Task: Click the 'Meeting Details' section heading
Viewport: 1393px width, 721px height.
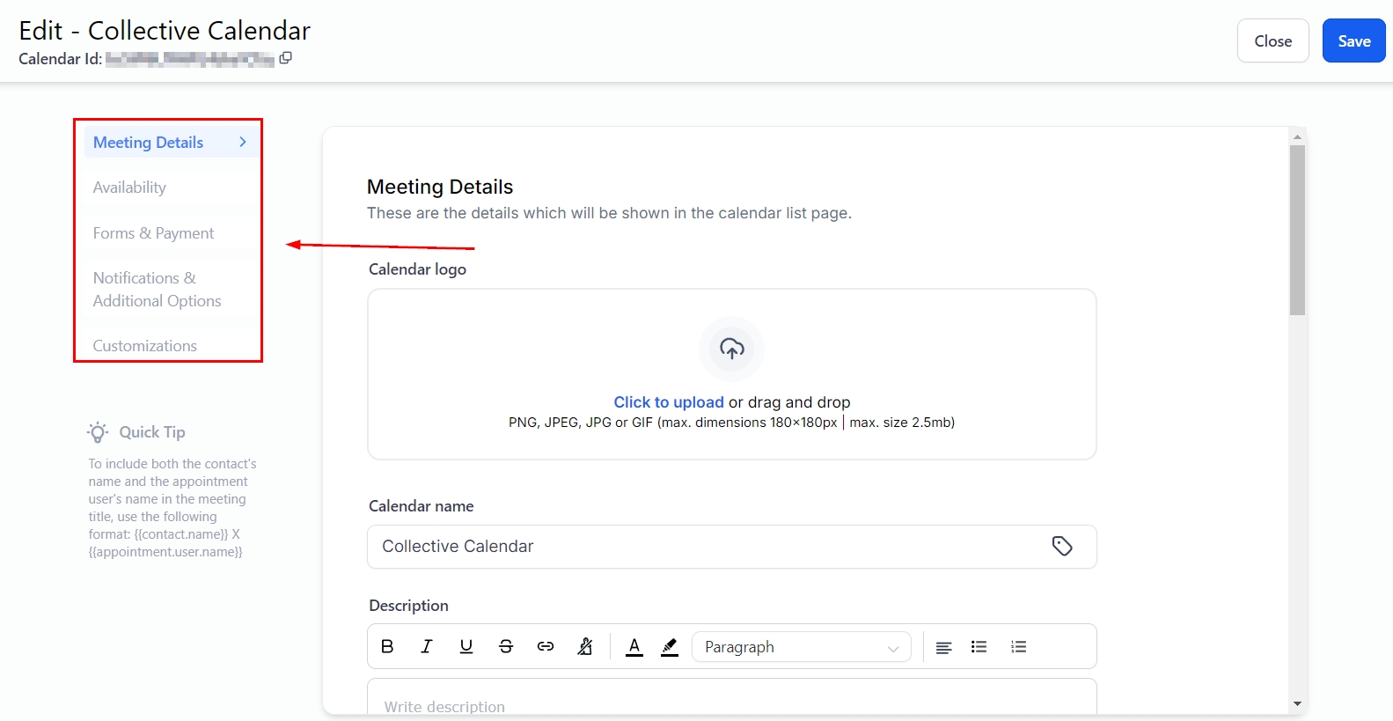Action: click(440, 187)
